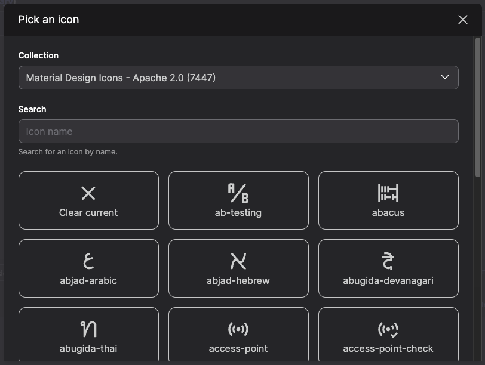
Task: Click the collection chevron to browse icon sets
Action: point(444,78)
